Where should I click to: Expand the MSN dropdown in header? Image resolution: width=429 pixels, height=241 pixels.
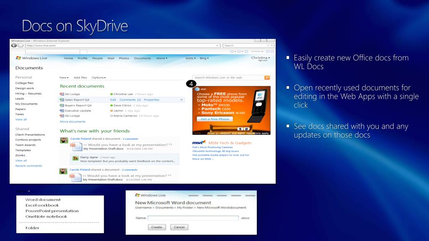pos(191,58)
